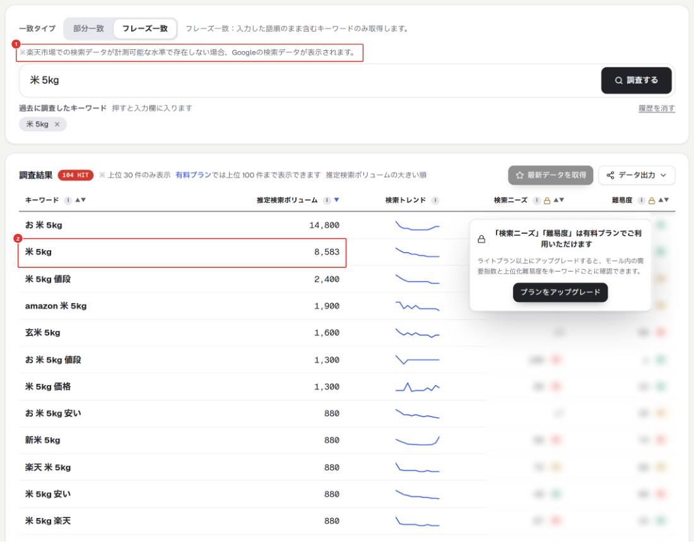Viewport: 694px width, 542px height.
Task: Click volume value 2,400
Action: coord(327,279)
